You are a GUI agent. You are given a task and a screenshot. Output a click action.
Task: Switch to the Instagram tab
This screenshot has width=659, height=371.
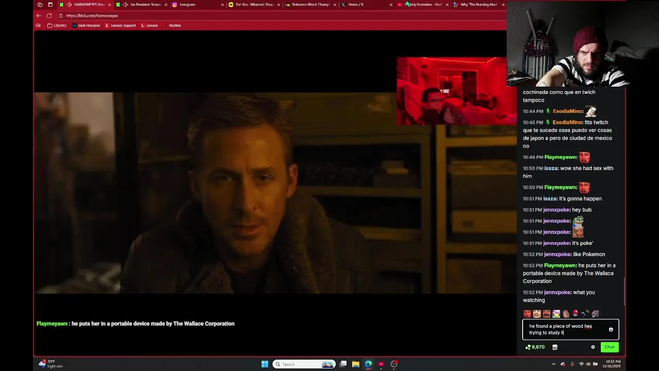pyautogui.click(x=198, y=5)
